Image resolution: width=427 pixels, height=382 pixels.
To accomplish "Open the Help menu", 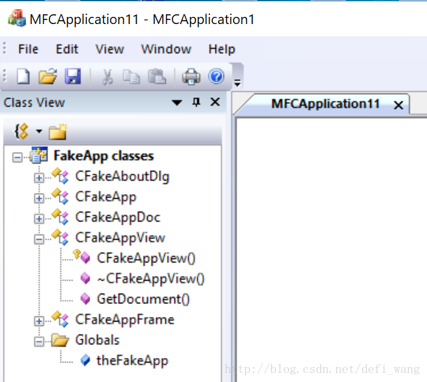I will (222, 49).
